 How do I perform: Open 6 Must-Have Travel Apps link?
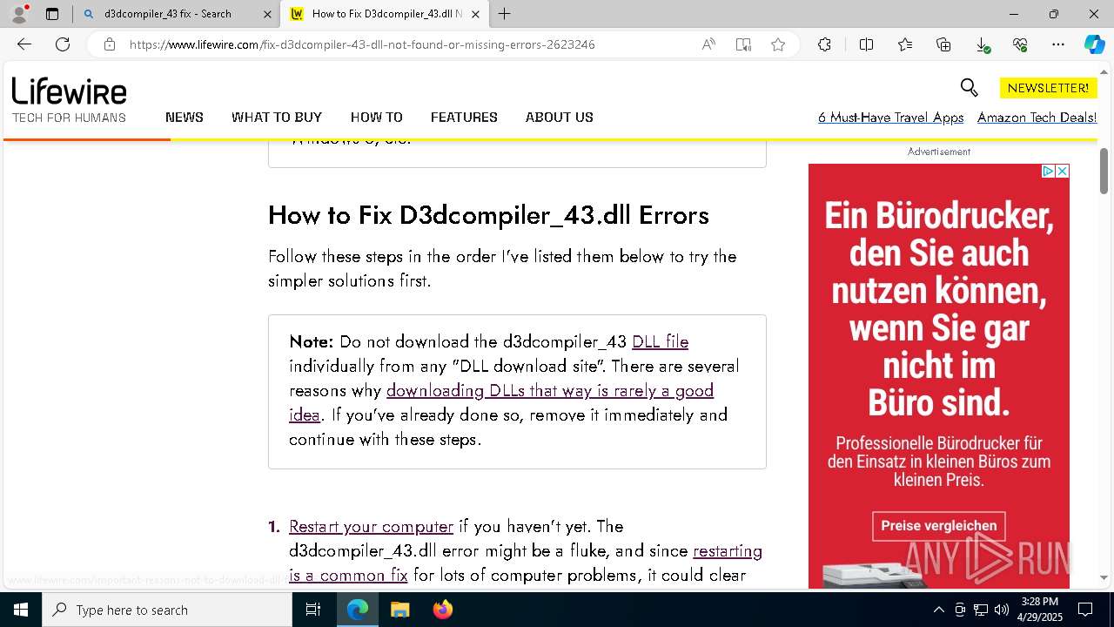[890, 118]
